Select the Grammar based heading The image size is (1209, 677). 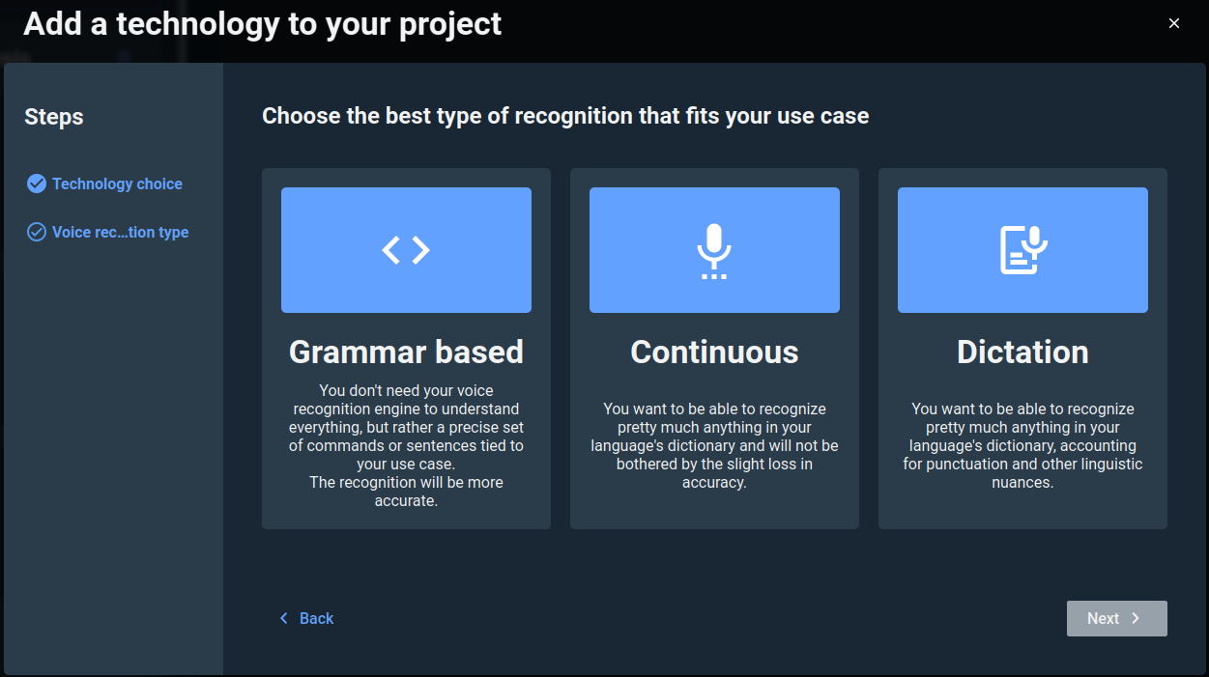tap(406, 352)
